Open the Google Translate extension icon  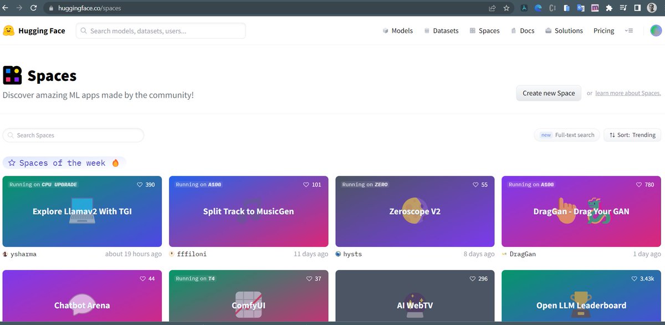coord(581,8)
